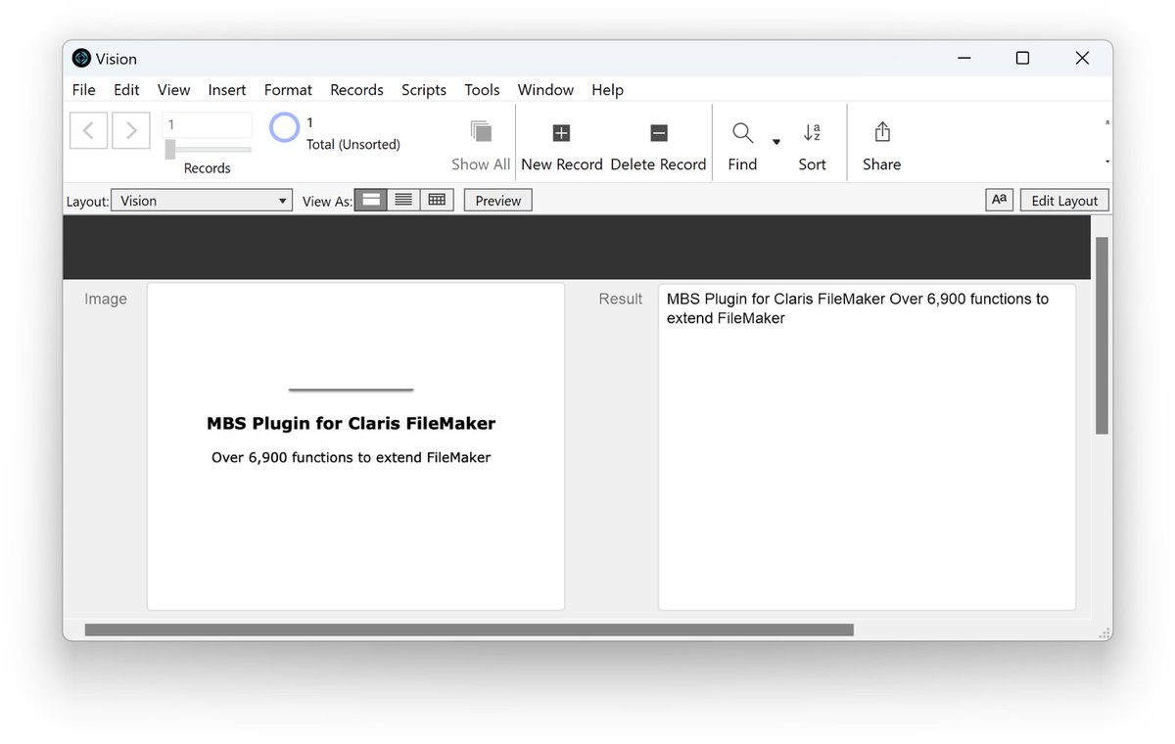This screenshot has height=744, width=1175.
Task: Expand the toolbar overflow arrow at right edge
Action: click(1107, 162)
